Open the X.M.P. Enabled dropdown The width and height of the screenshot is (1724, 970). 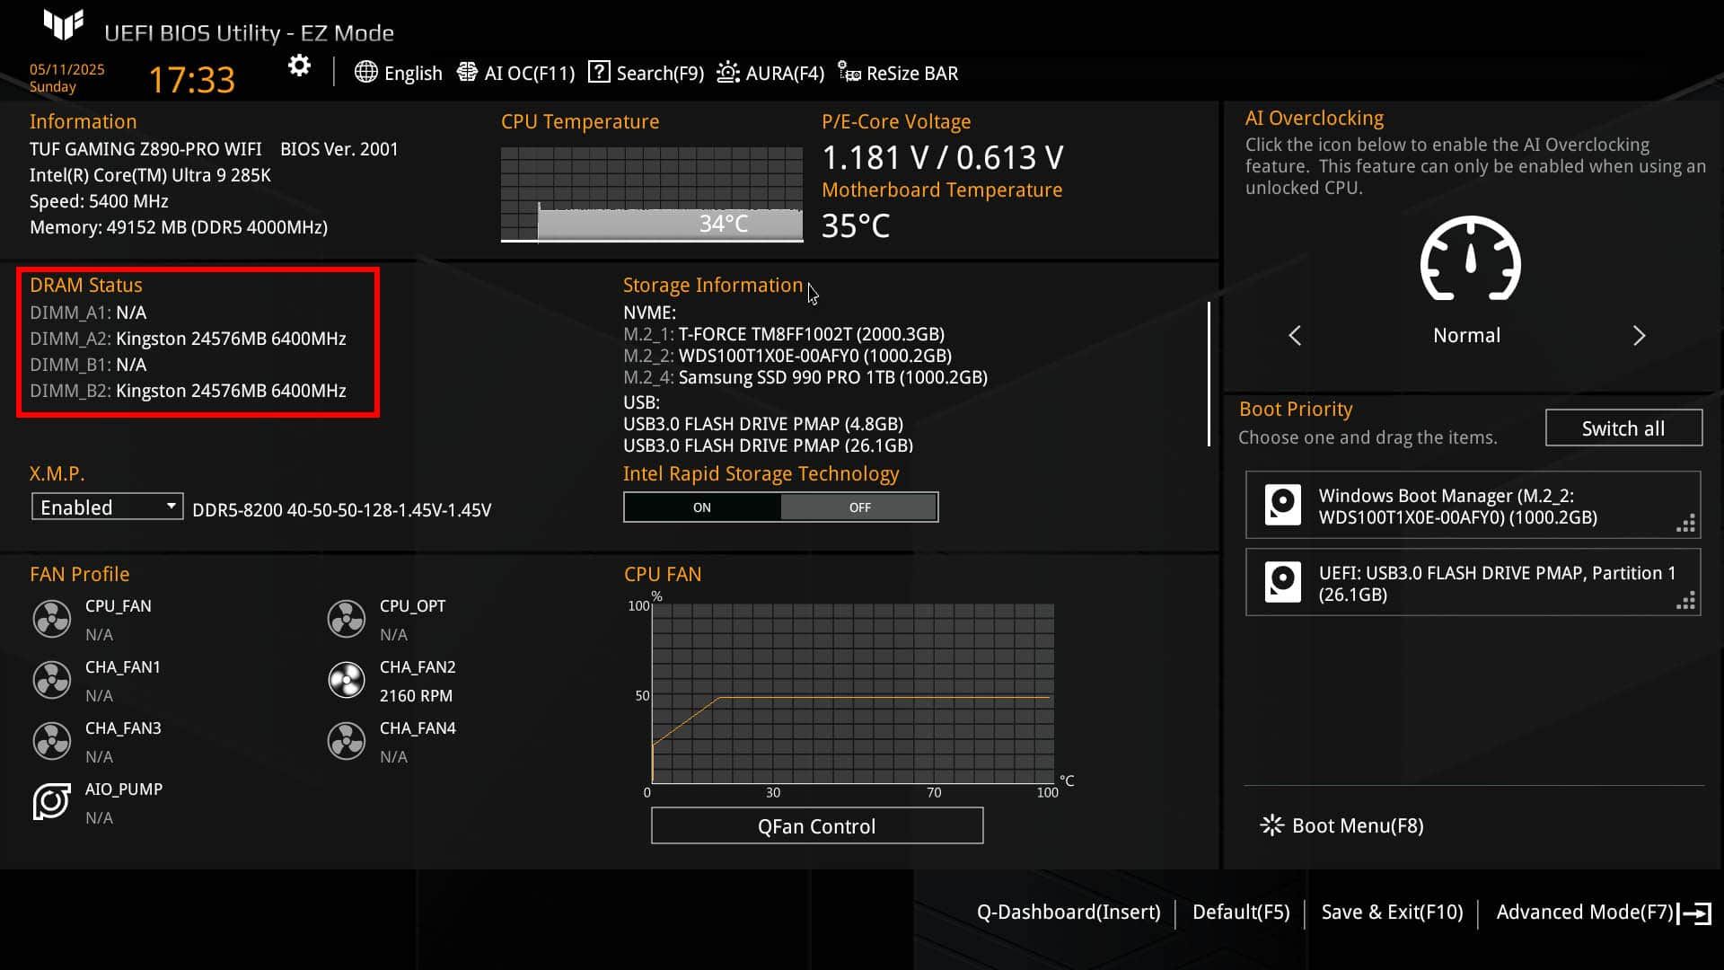107,507
